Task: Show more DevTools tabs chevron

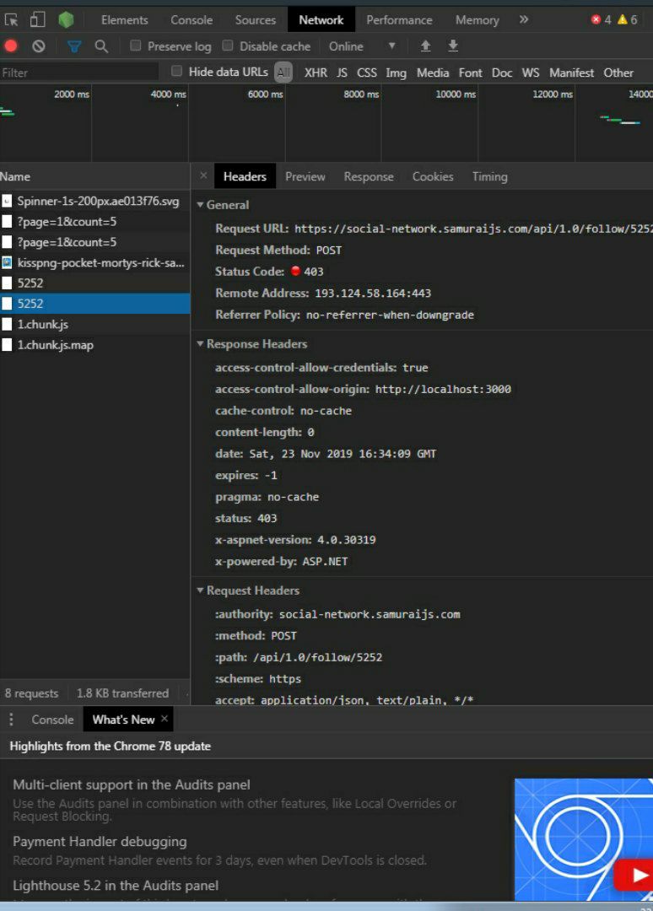Action: click(x=523, y=19)
